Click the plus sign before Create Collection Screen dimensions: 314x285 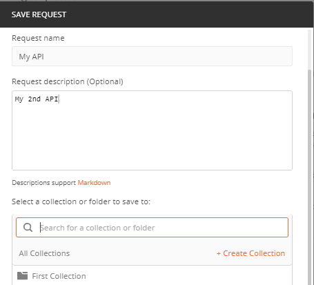point(219,253)
